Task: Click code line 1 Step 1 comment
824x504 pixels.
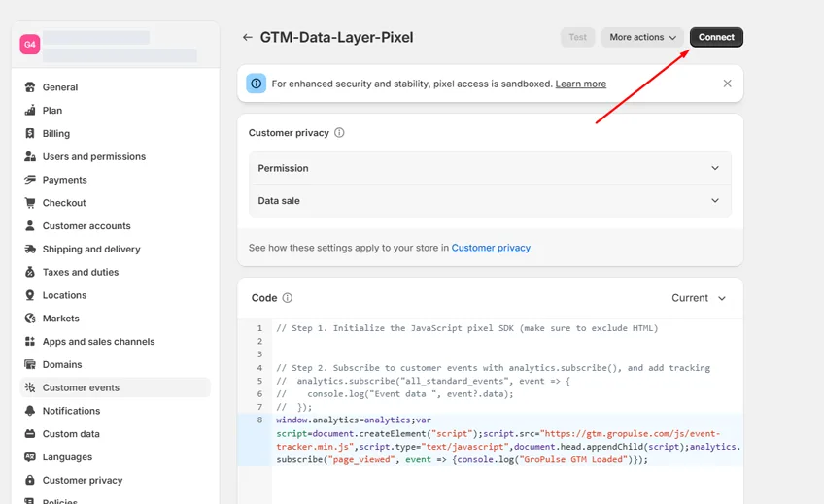Action: pyautogui.click(x=467, y=328)
